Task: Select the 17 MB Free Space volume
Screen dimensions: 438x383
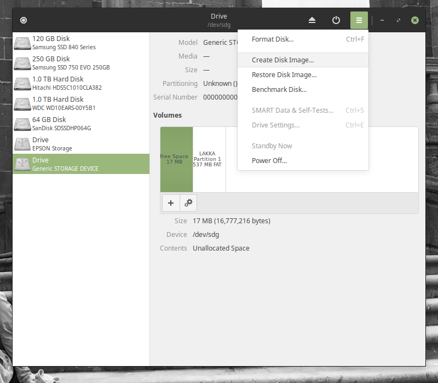Action: click(x=176, y=159)
